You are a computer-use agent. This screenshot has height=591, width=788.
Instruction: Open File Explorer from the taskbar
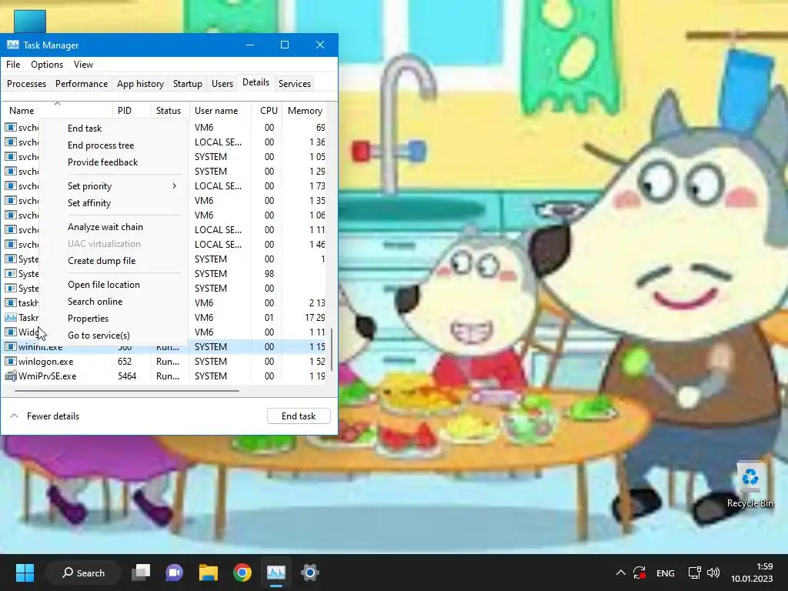point(208,573)
